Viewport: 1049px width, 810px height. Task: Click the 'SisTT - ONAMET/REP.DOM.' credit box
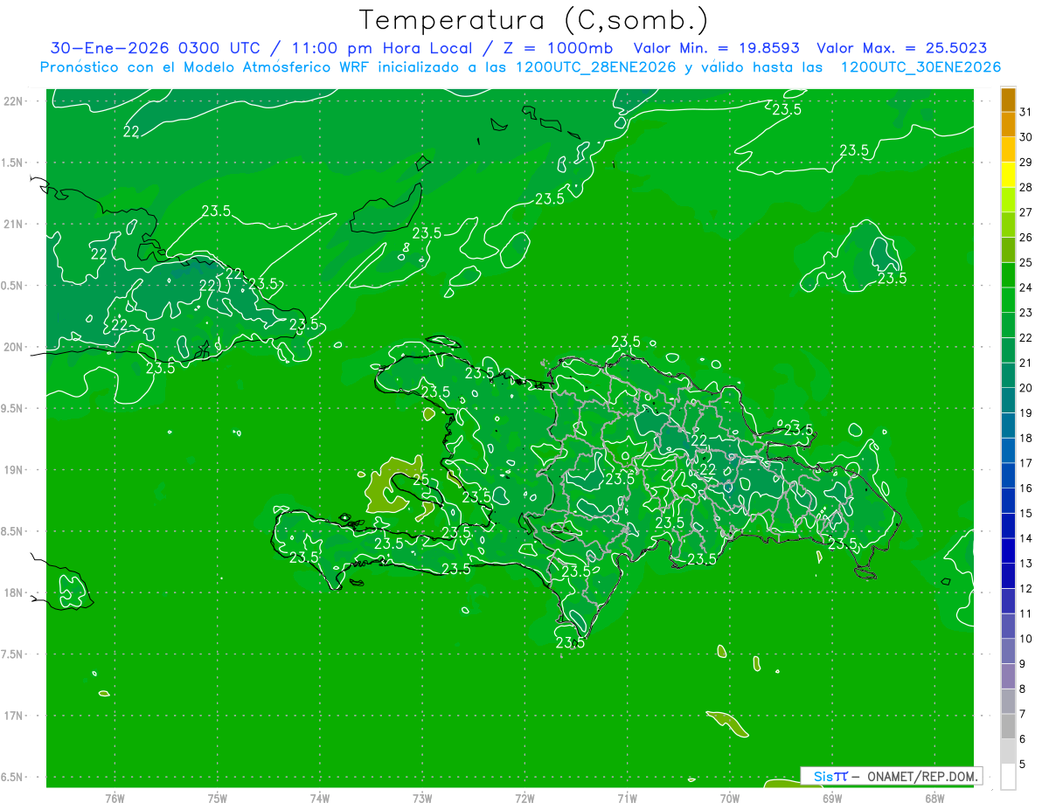coord(891,776)
